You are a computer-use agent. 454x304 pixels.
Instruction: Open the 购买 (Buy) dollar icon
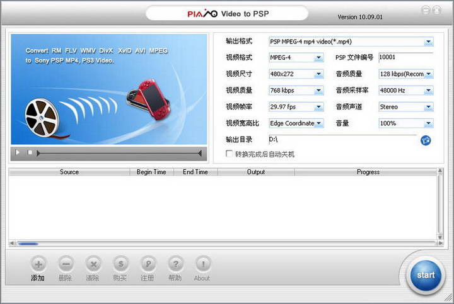(x=120, y=264)
